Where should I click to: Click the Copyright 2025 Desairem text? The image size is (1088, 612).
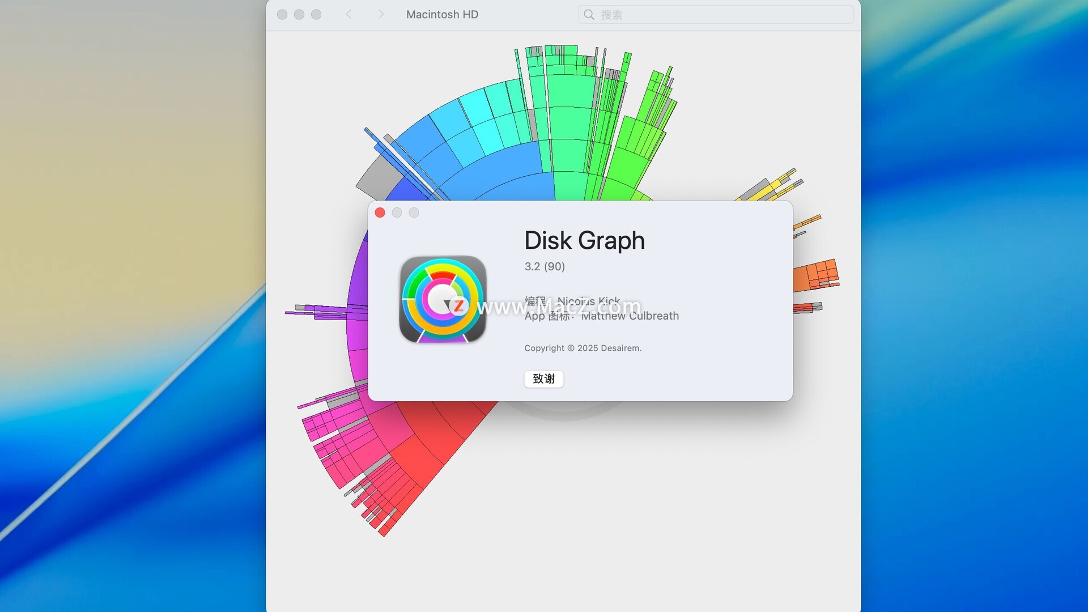pyautogui.click(x=583, y=348)
